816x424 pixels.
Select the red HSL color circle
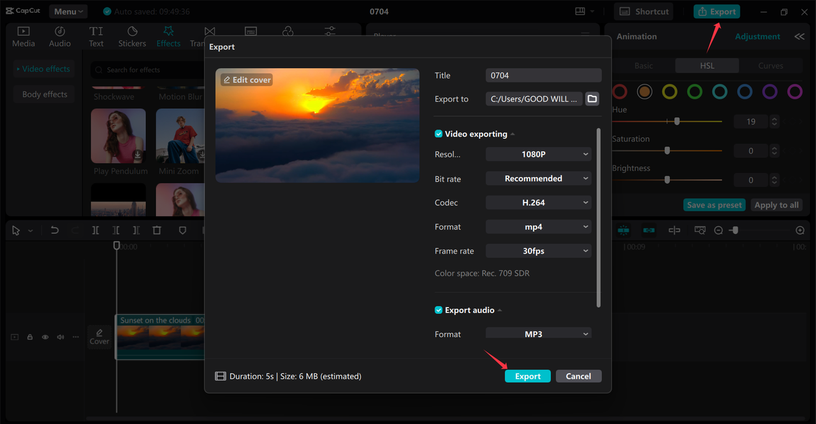click(619, 92)
